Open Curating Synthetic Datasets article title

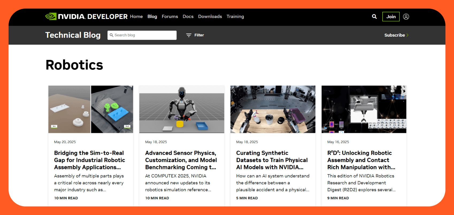[x=272, y=160]
